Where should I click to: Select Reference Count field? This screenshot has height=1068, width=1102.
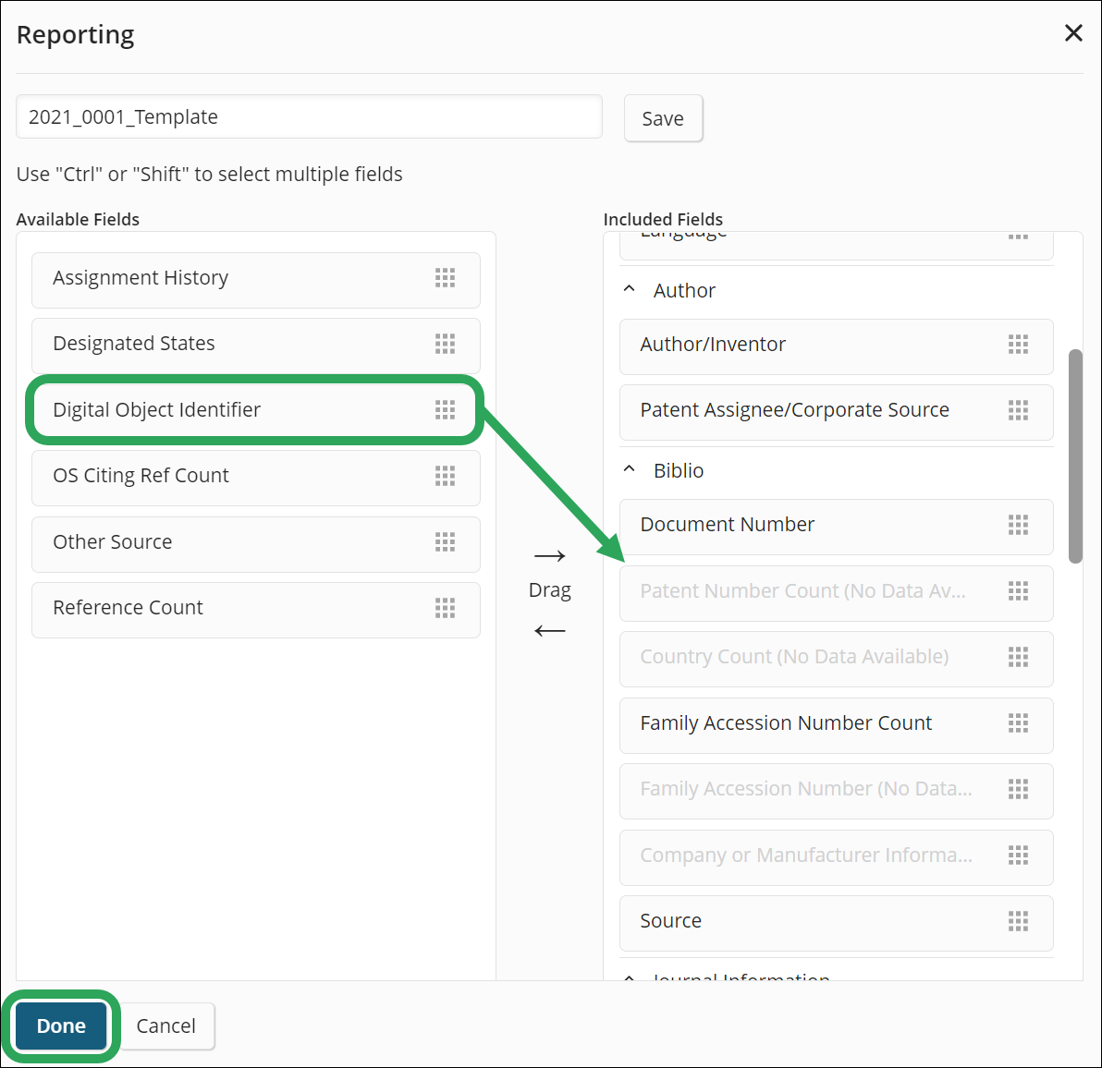tap(256, 610)
